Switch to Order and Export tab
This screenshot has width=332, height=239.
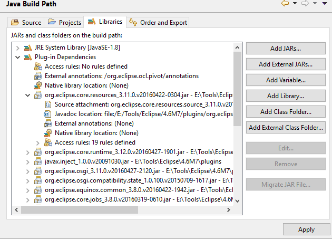(x=158, y=22)
